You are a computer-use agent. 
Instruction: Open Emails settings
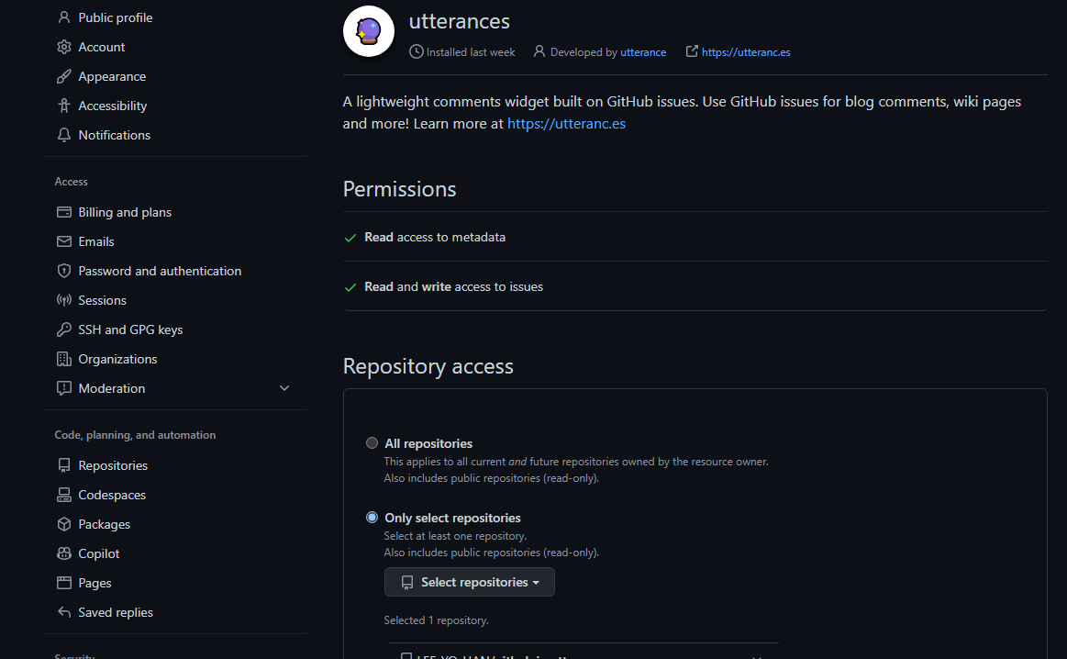pyautogui.click(x=96, y=241)
